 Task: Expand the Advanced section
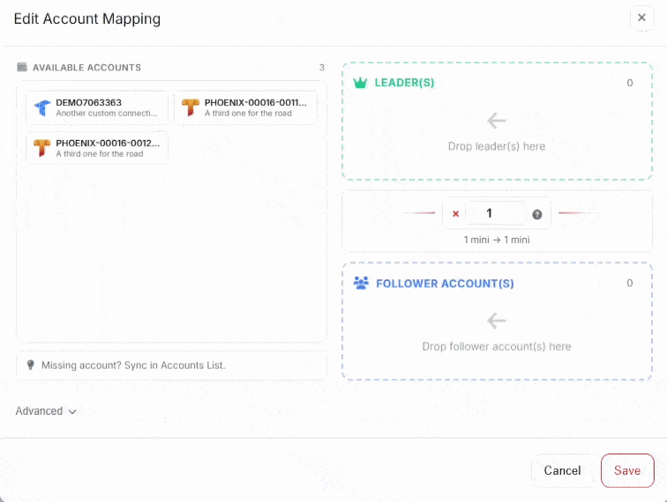point(46,411)
